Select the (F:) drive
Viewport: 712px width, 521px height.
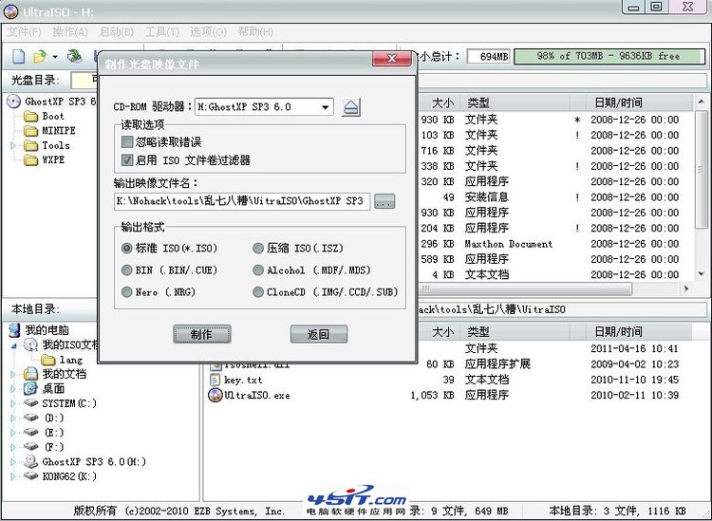(44, 447)
